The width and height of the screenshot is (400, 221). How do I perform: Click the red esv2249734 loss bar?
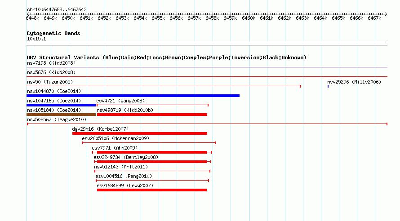[152, 162]
